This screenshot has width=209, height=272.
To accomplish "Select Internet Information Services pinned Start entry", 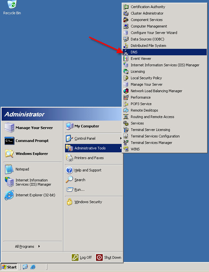I will tap(32, 182).
